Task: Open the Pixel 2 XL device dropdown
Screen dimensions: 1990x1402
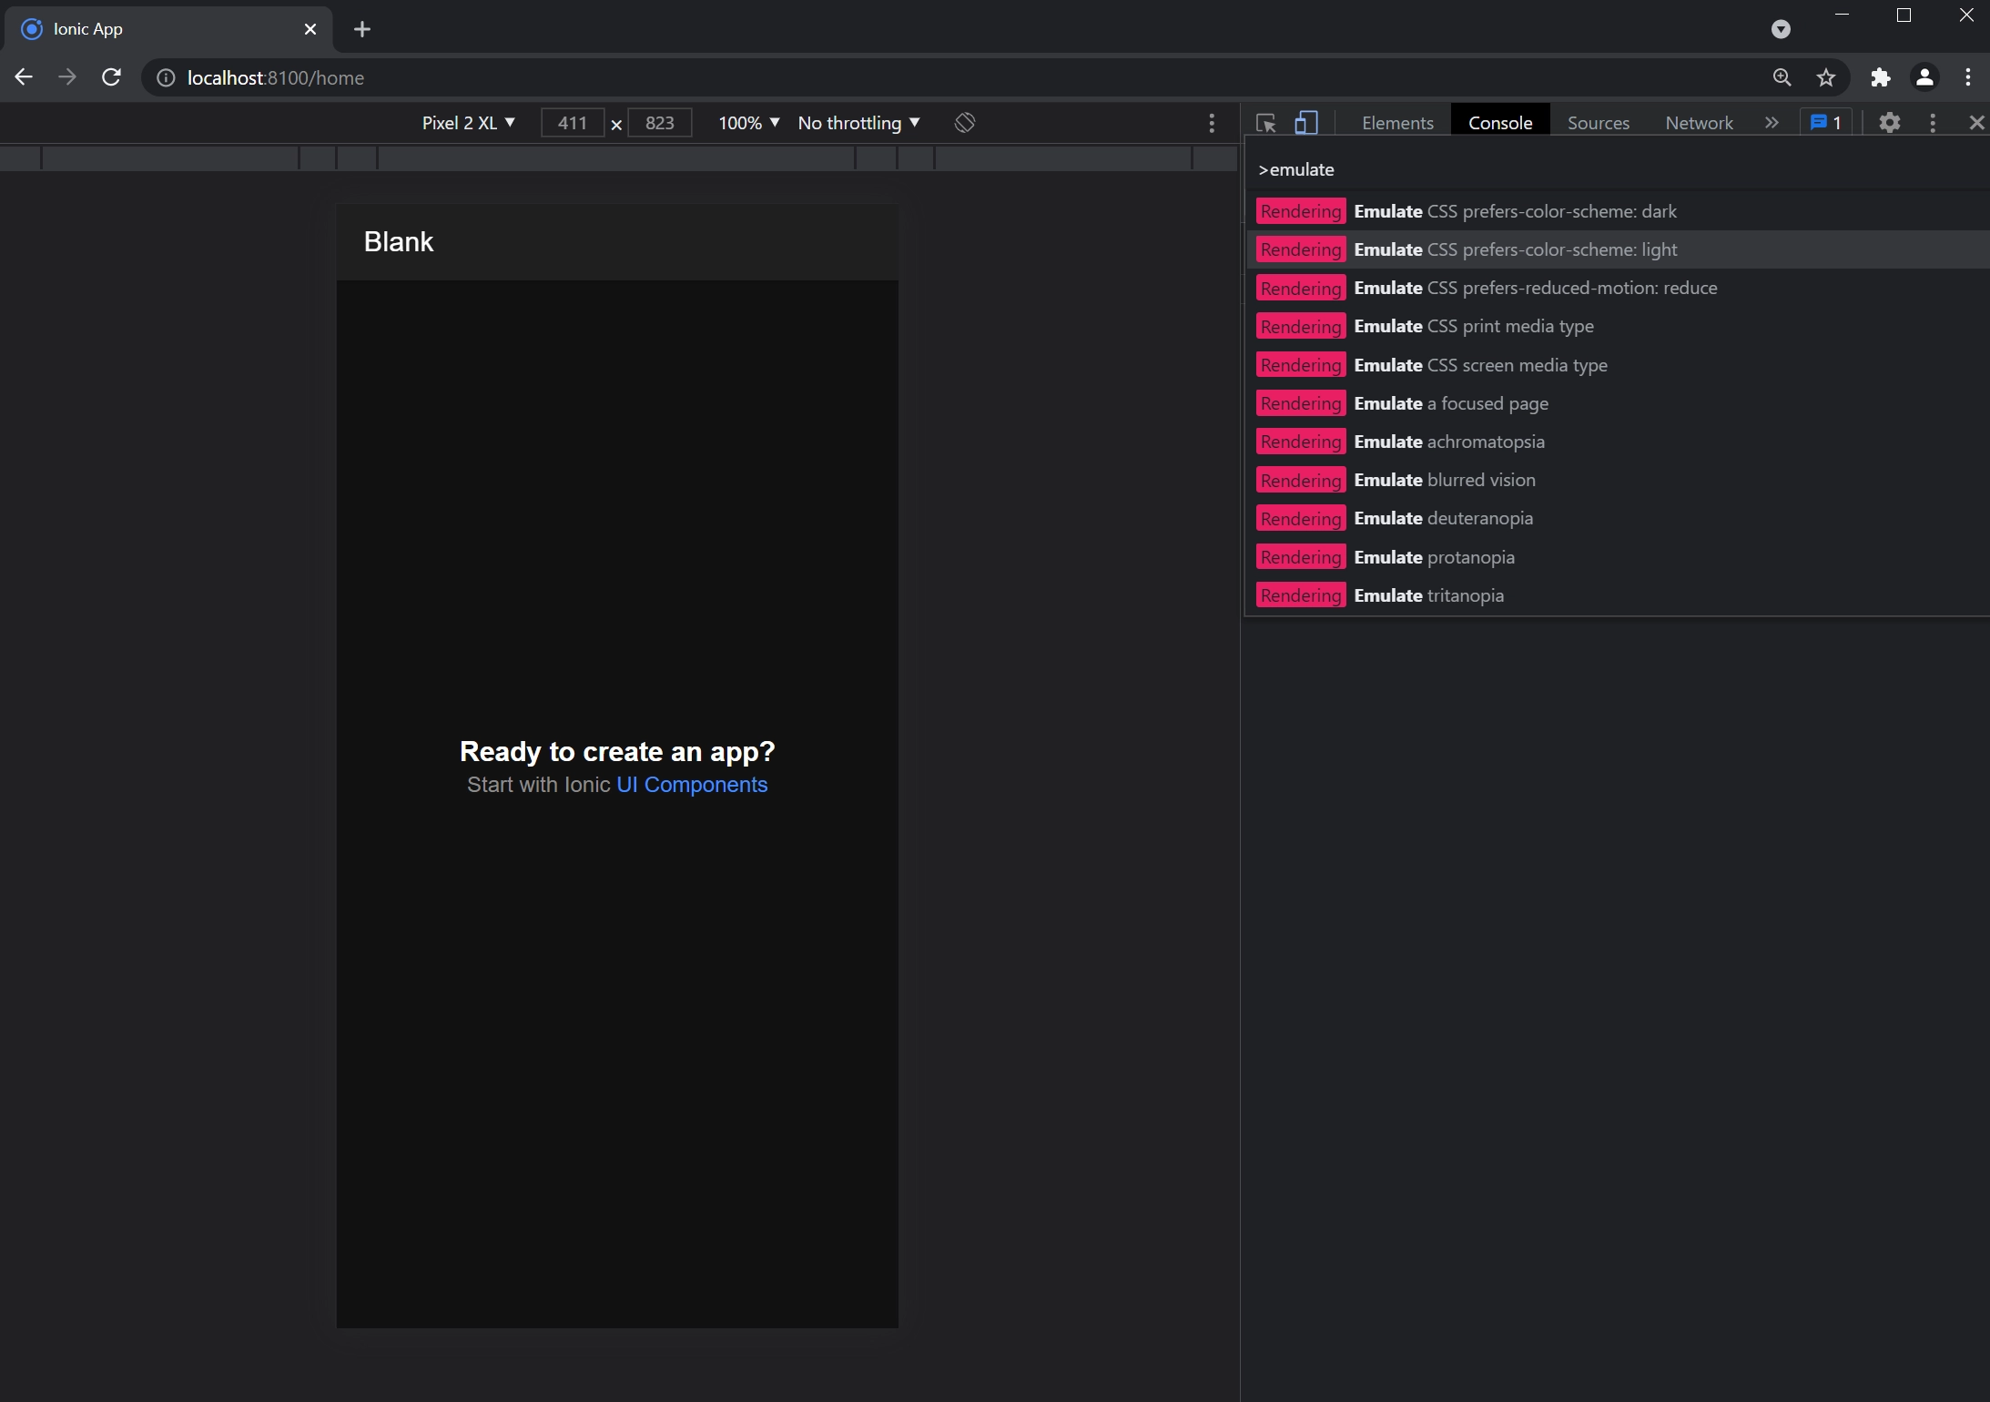Action: (x=469, y=122)
